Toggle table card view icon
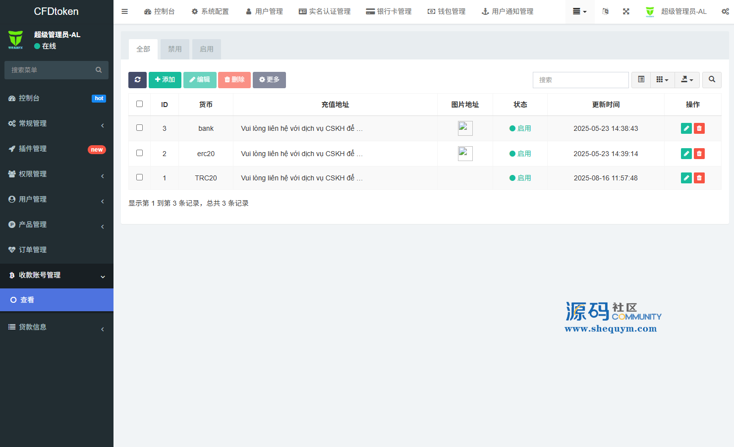 pyautogui.click(x=641, y=80)
